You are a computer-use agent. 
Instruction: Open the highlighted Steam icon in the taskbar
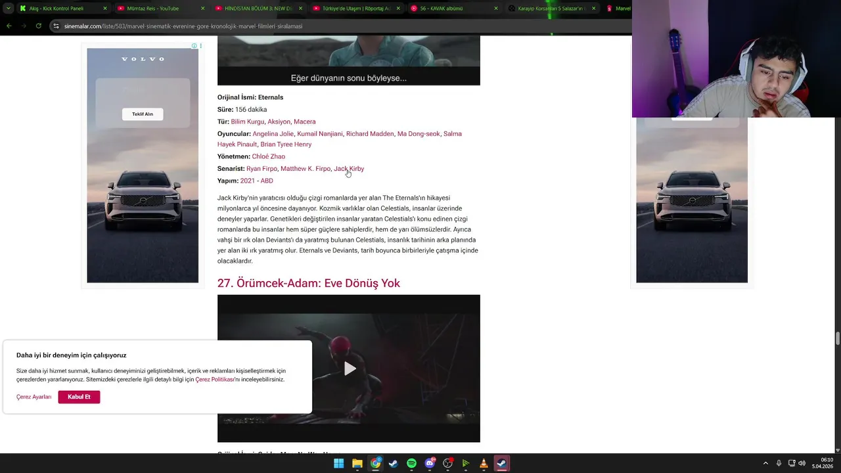pos(502,463)
